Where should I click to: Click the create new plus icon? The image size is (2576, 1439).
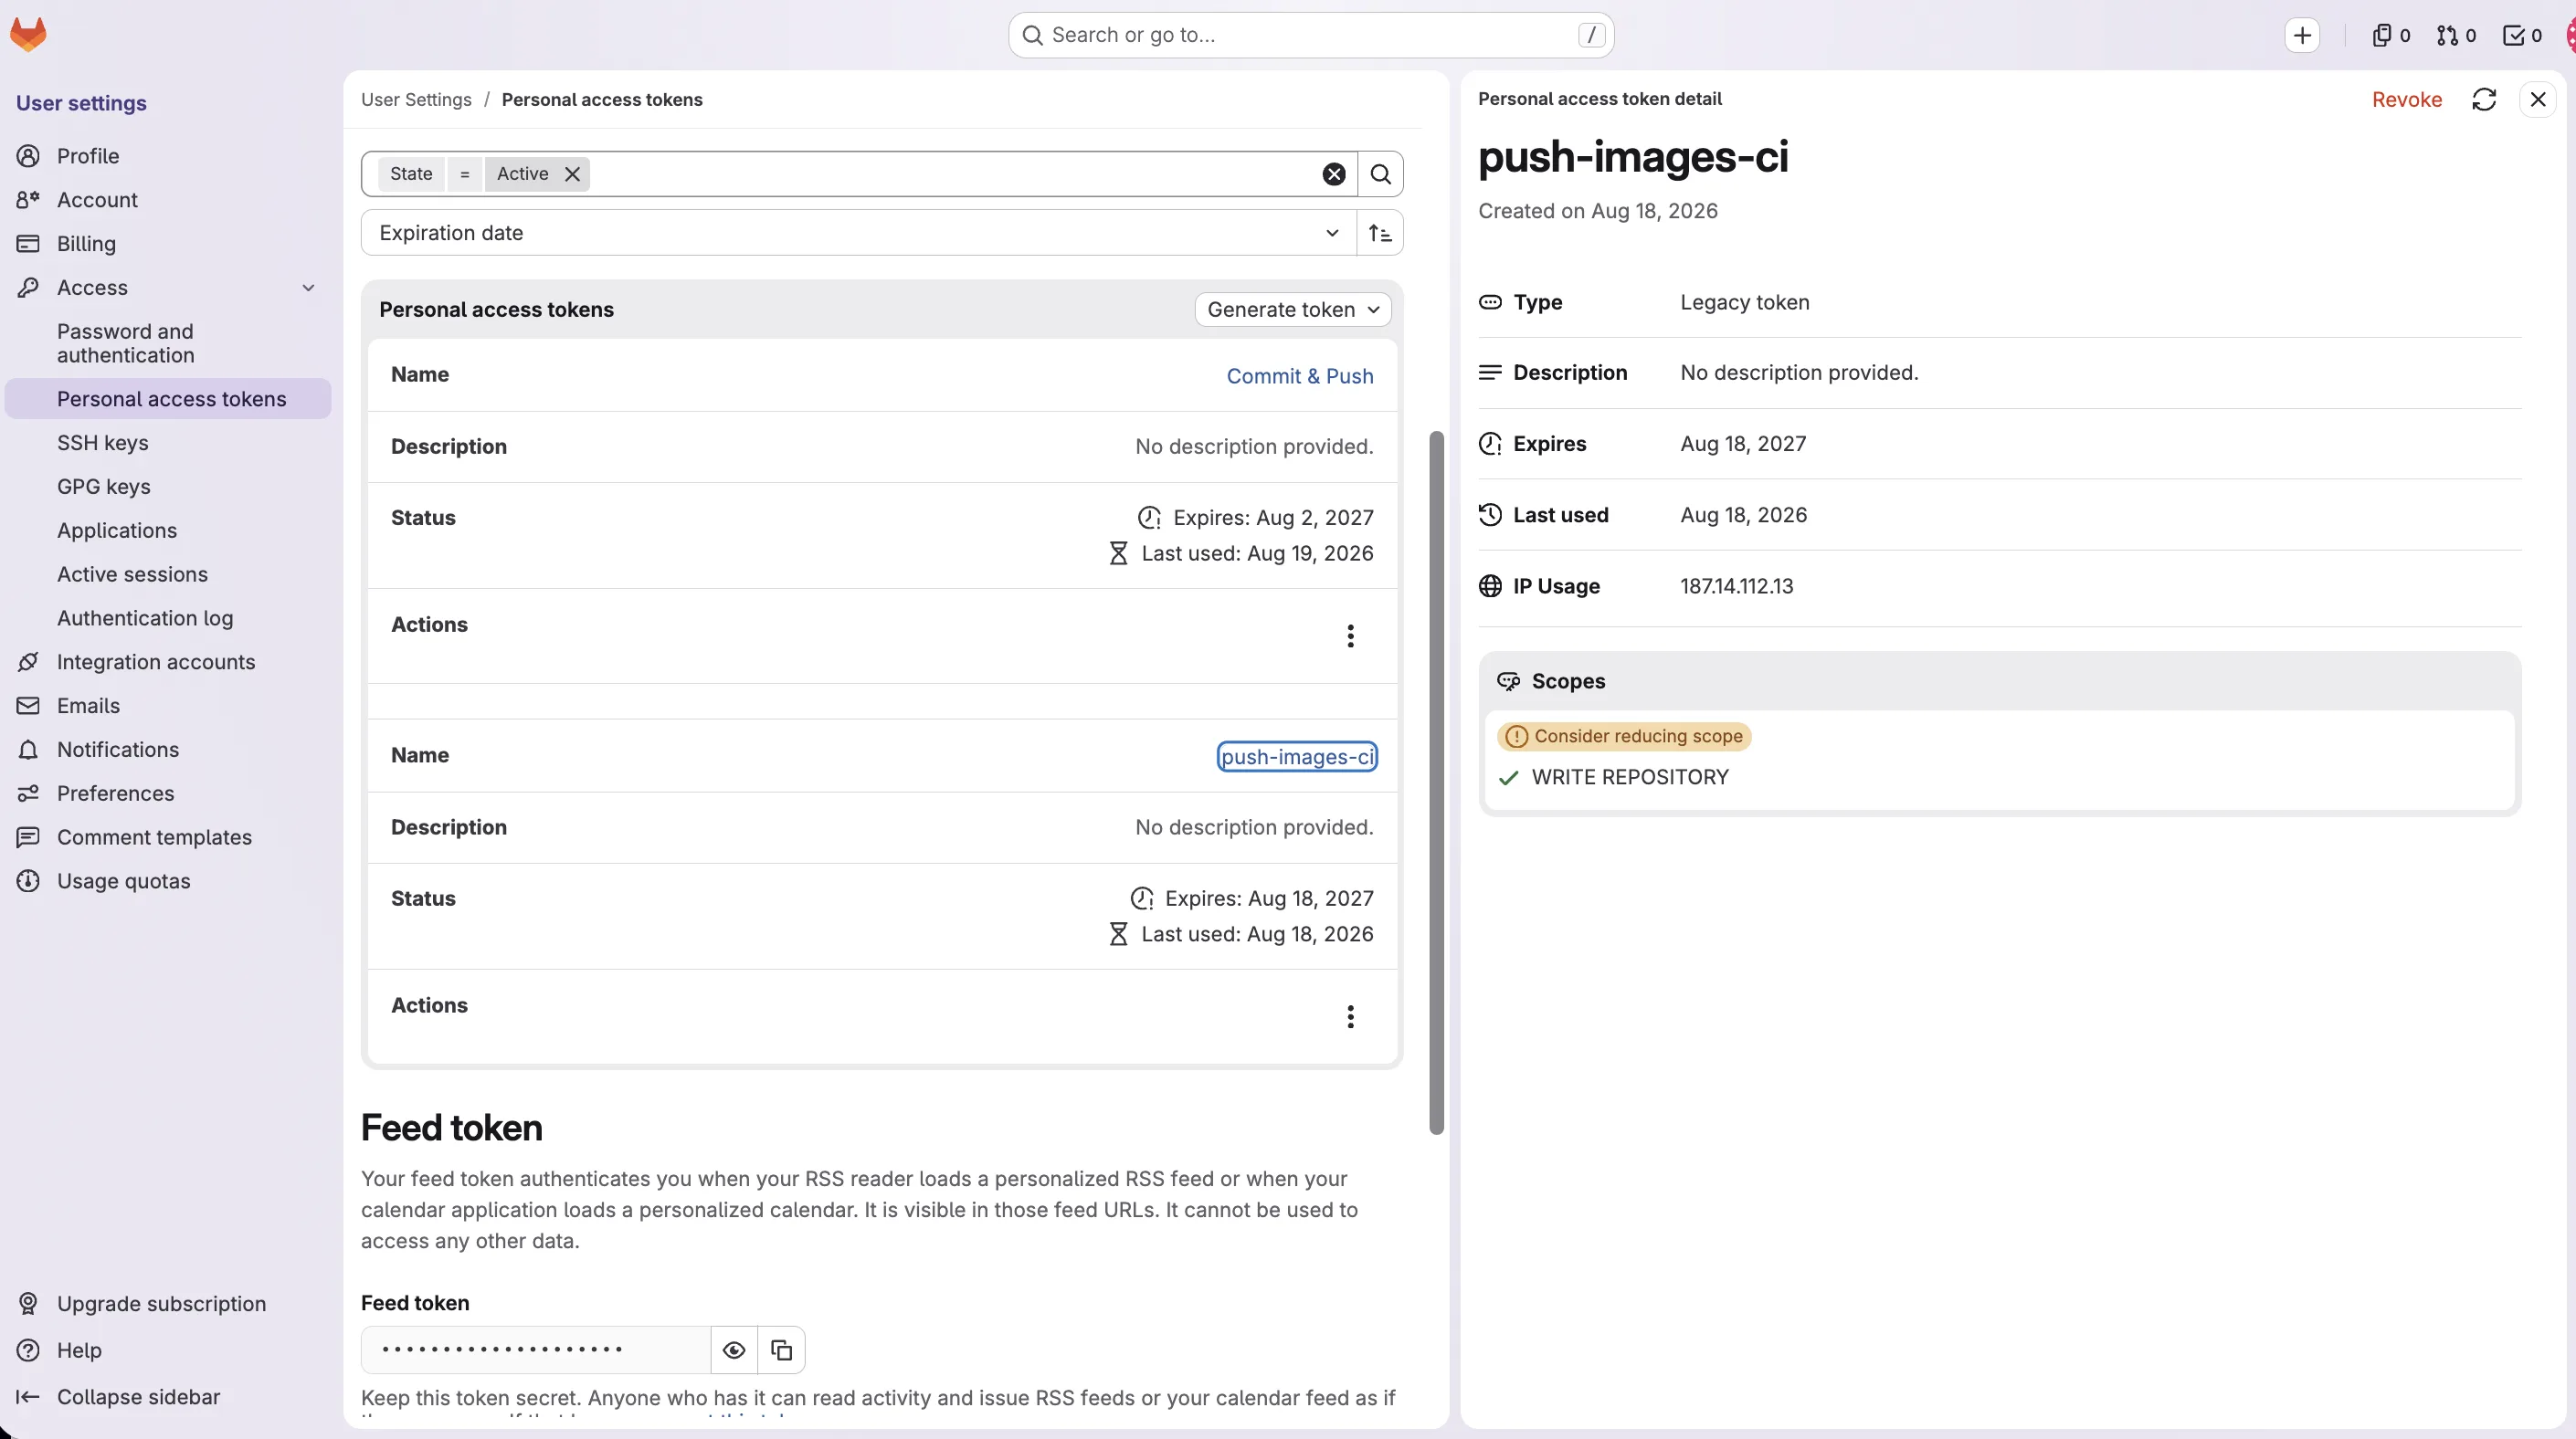[x=2302, y=35]
